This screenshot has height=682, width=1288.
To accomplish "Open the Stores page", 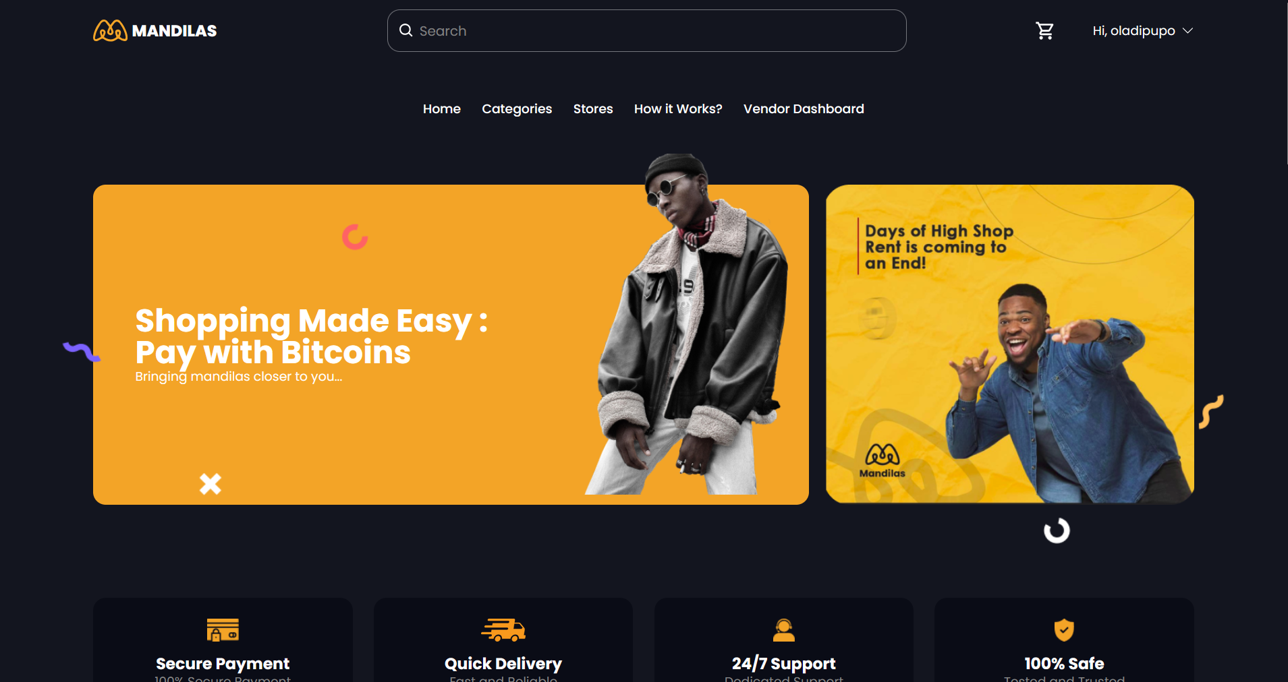I will (593, 109).
